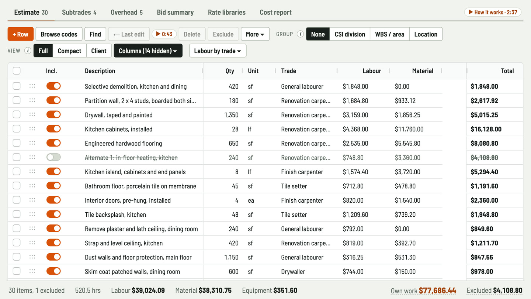Screen dimensions: 531x299
Task: Select the Compact view
Action: coord(69,51)
